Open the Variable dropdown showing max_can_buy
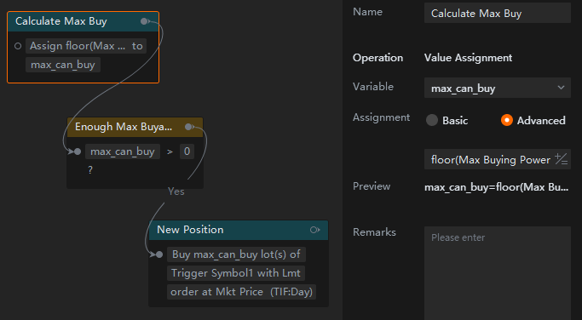The height and width of the screenshot is (320, 582). (498, 88)
